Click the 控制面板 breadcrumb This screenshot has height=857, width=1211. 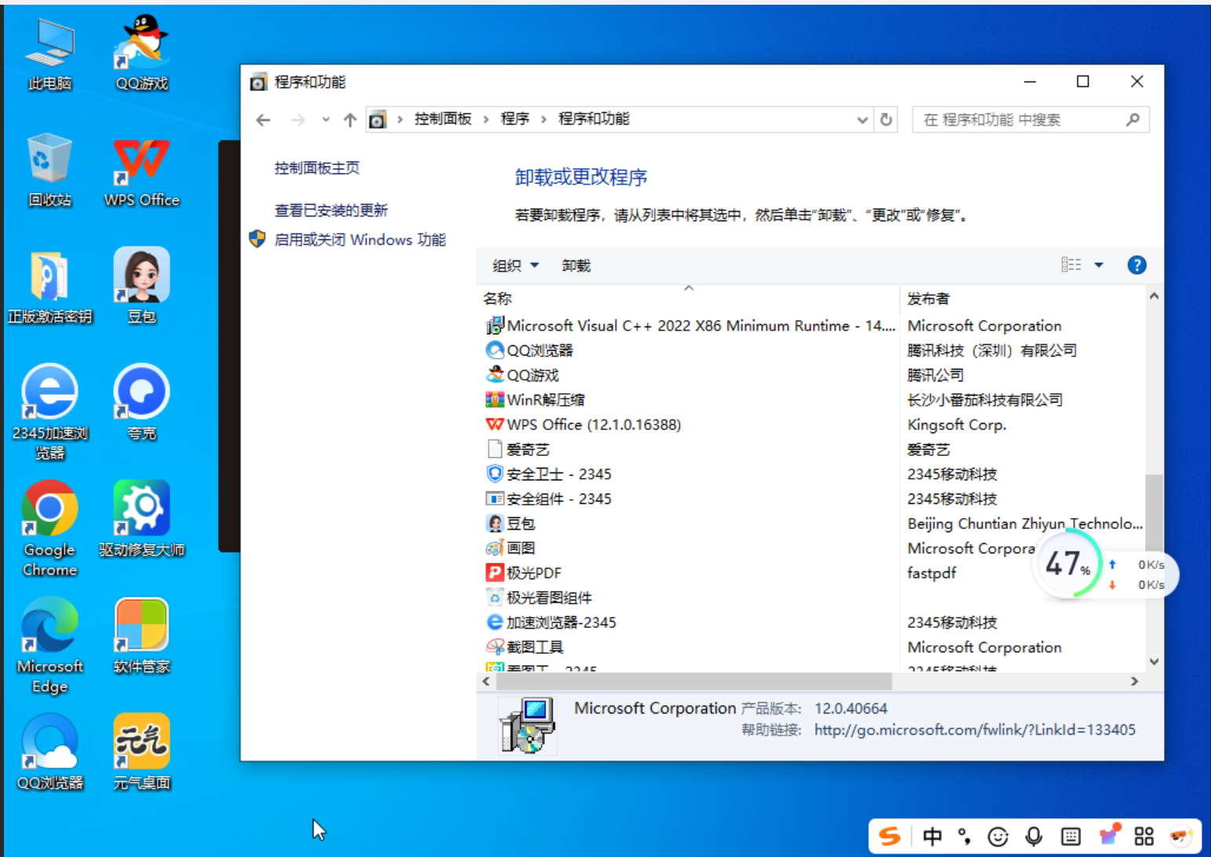click(443, 119)
